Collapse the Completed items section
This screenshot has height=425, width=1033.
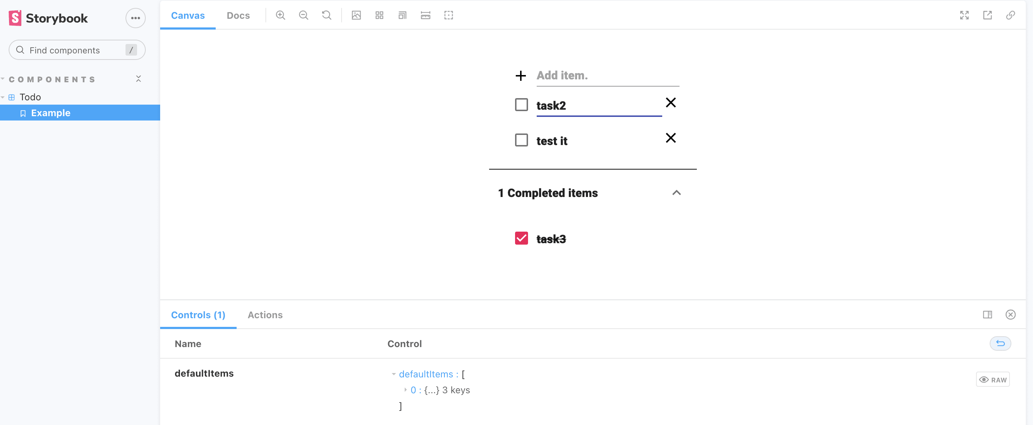pos(676,193)
